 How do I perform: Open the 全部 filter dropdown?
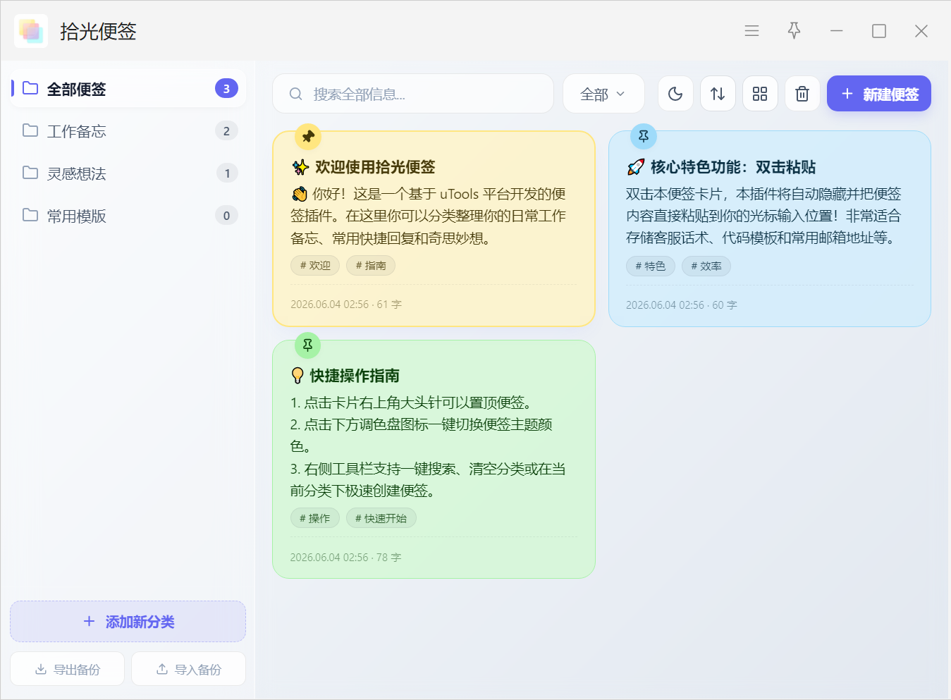[x=603, y=94]
